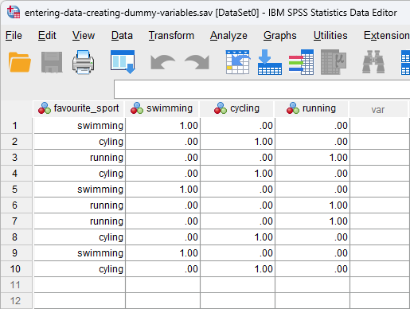Click cycling value cell in row 2
This screenshot has width=410, height=309.
tap(238, 142)
